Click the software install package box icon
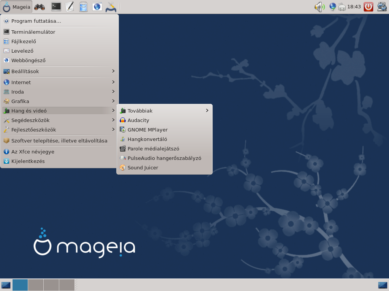Image resolution: width=389 pixels, height=291 pixels. (6, 141)
